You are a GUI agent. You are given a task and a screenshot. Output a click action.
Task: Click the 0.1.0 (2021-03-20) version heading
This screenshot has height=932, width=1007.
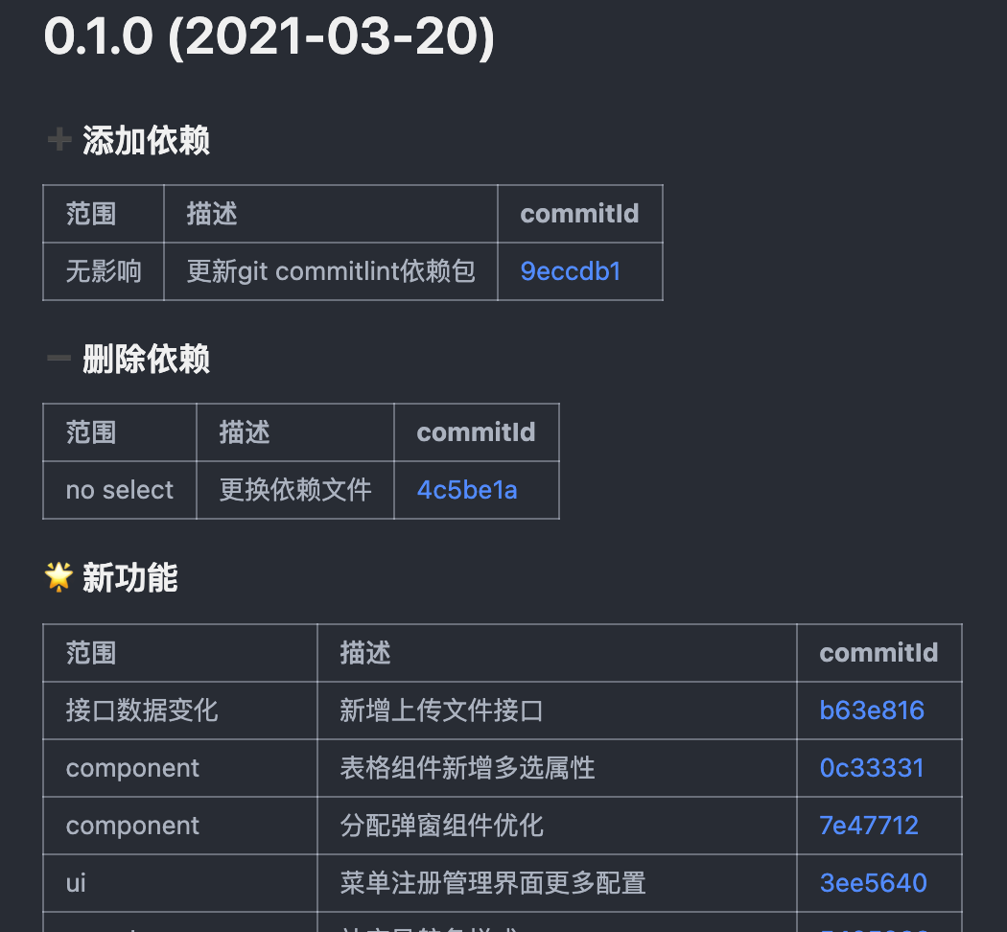269,37
